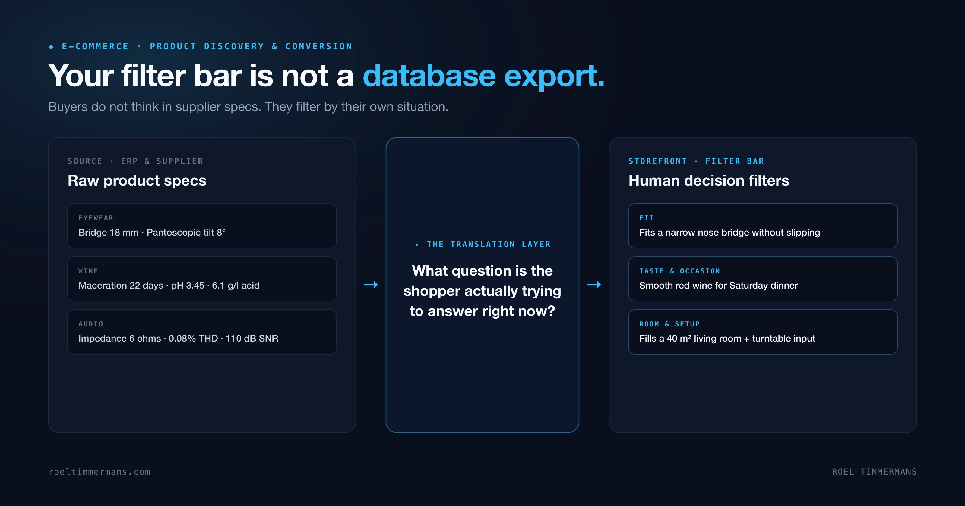Screen dimensions: 965x506
Task: Select the ROOM & SETUP filter card
Action: 763,332
